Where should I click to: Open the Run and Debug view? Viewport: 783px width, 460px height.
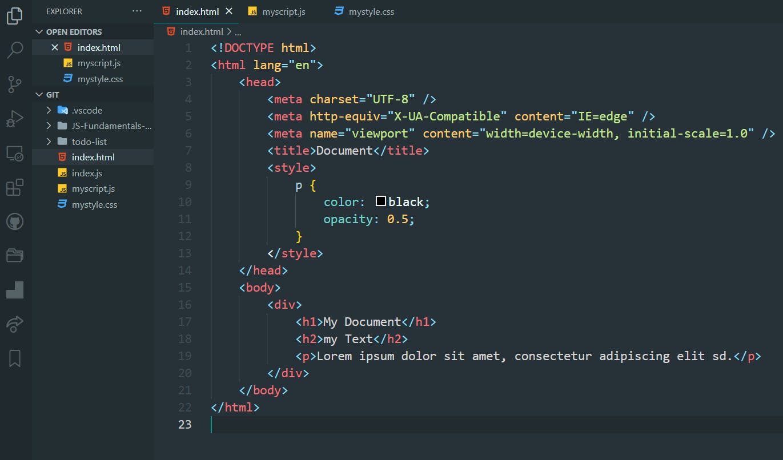tap(15, 119)
